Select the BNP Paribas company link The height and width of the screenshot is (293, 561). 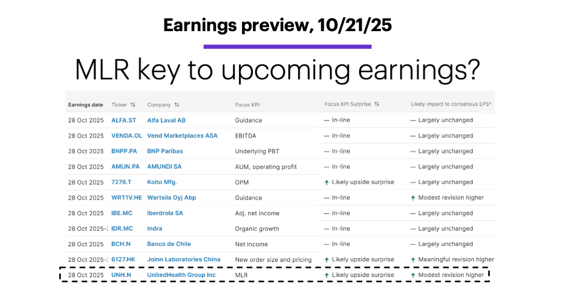pos(165,151)
